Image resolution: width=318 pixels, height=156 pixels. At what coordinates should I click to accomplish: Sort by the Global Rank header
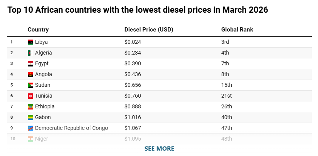pyautogui.click(x=237, y=30)
